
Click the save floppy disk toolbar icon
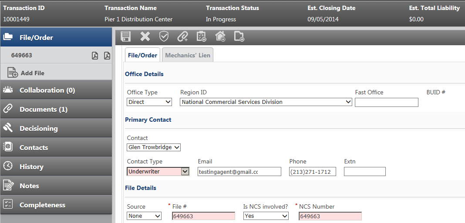(x=126, y=37)
